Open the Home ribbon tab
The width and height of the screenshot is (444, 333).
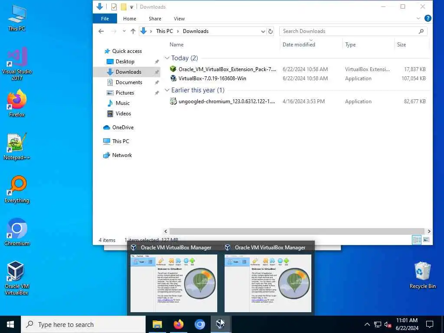pyautogui.click(x=129, y=18)
